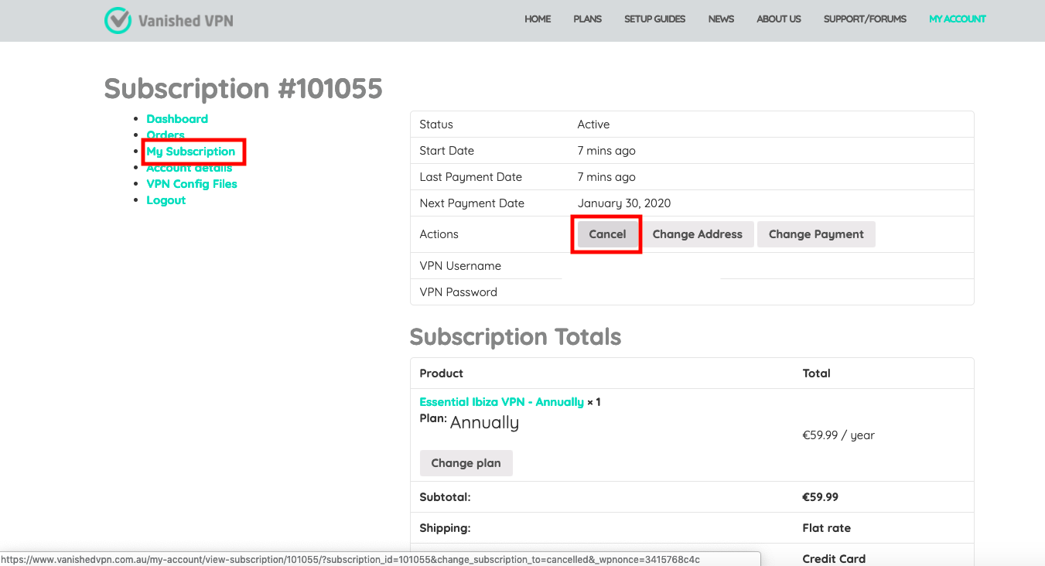This screenshot has width=1045, height=566.
Task: Click the Flat rate shipping value
Action: [826, 528]
